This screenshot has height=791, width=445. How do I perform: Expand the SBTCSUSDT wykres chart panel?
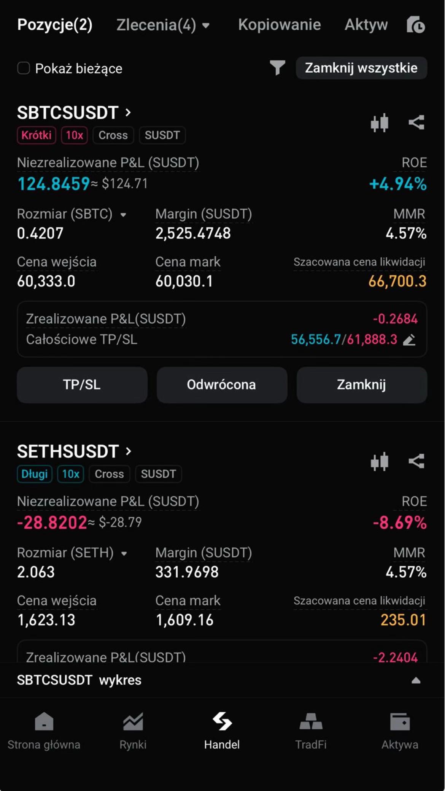point(416,680)
